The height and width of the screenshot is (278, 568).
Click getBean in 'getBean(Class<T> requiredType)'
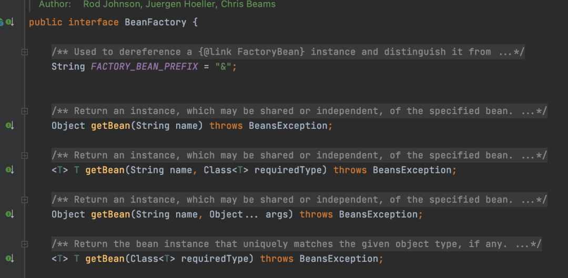coord(105,259)
